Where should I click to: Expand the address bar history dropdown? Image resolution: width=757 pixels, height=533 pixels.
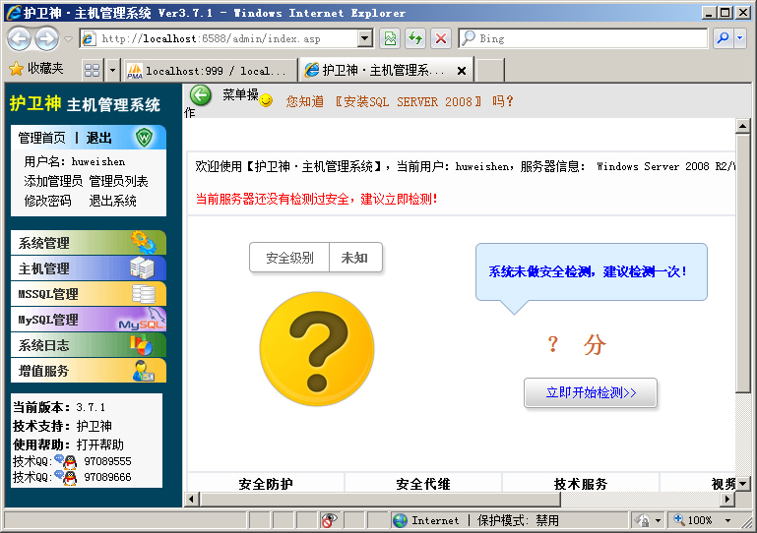click(365, 38)
